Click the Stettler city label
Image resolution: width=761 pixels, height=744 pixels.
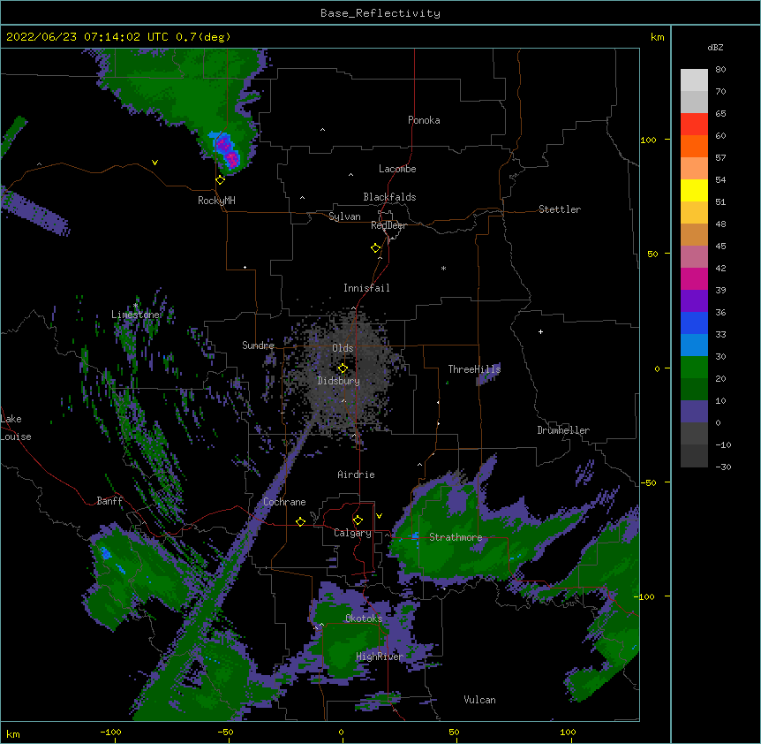pyautogui.click(x=560, y=209)
